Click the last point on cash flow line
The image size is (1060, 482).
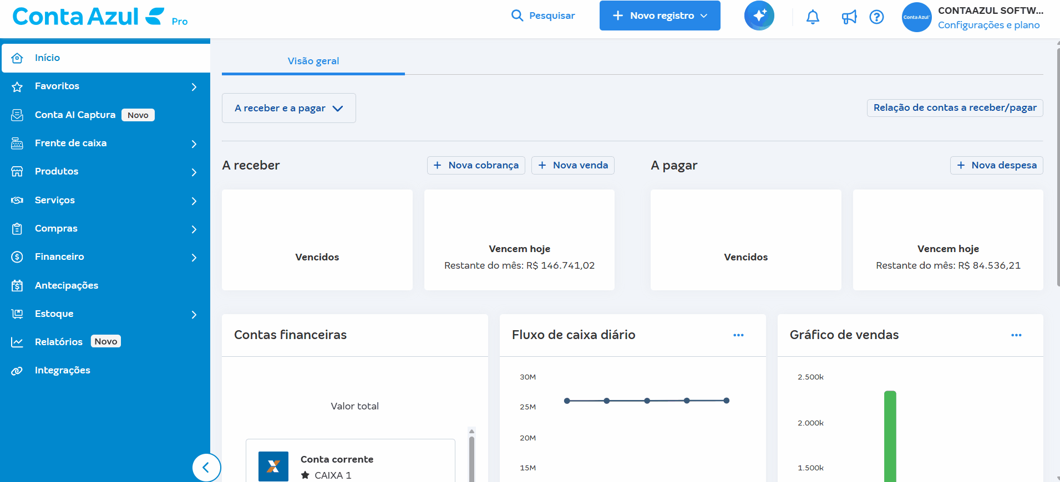coord(727,401)
